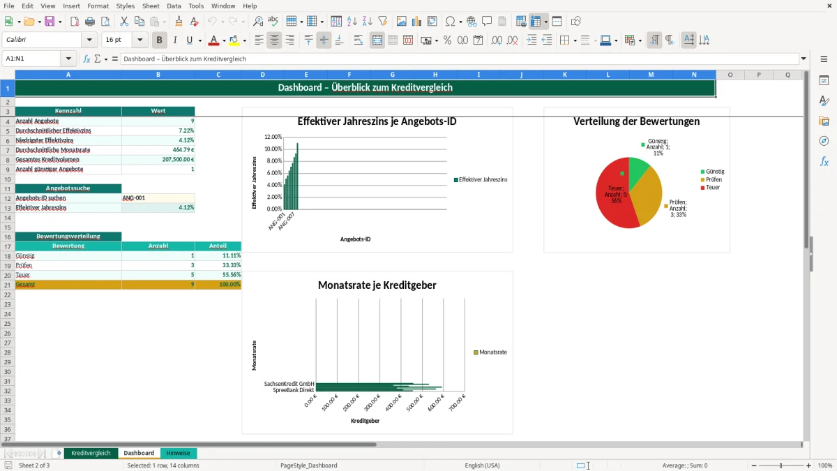The height and width of the screenshot is (471, 837).
Task: Format as percent
Action: point(447,40)
